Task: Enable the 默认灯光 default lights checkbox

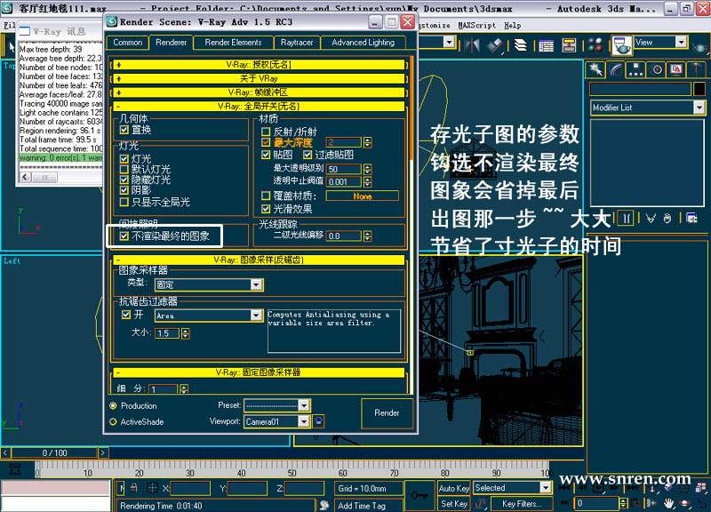Action: pyautogui.click(x=124, y=169)
